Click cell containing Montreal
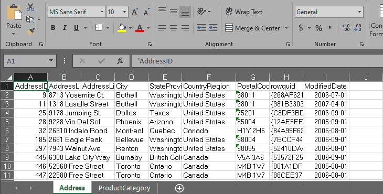Viewport: 383px width, 194px height. click(131, 131)
